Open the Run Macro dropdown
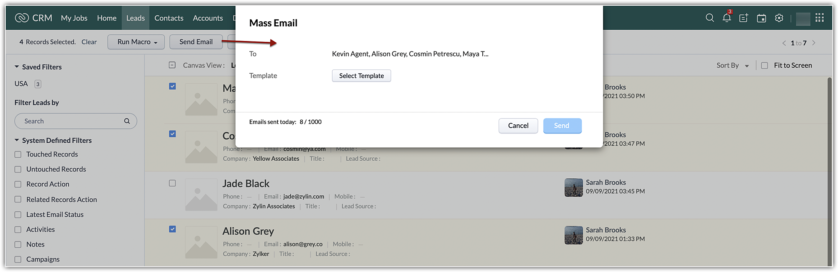This screenshot has width=838, height=272. tap(136, 42)
